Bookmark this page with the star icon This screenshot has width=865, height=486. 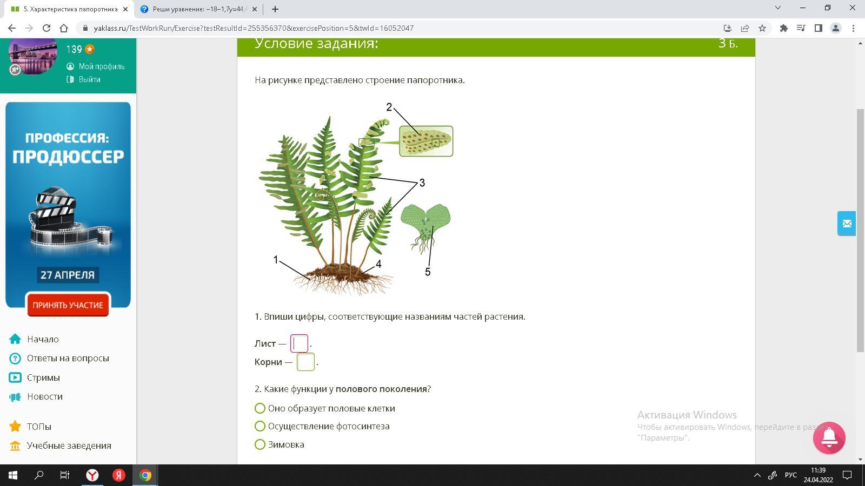point(762,28)
